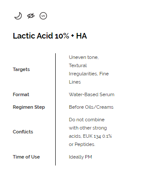Click the crossed-out eye avoid-eyes icon
This screenshot has height=175, width=167.
click(31, 16)
